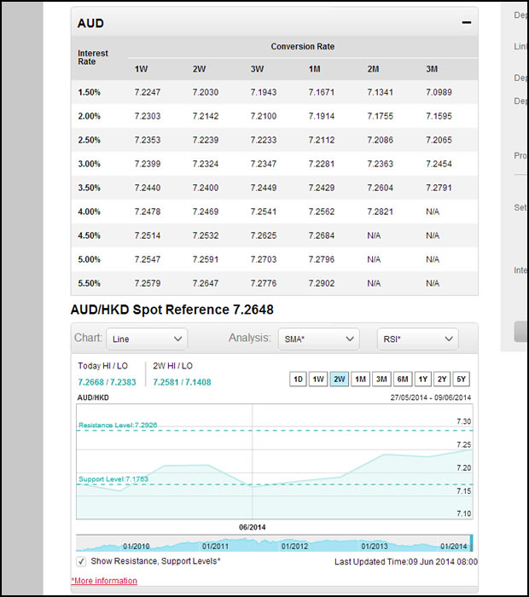Click the 2.00% 3M rate 7.1595
Viewport: 529px width, 597px height.
point(439,116)
